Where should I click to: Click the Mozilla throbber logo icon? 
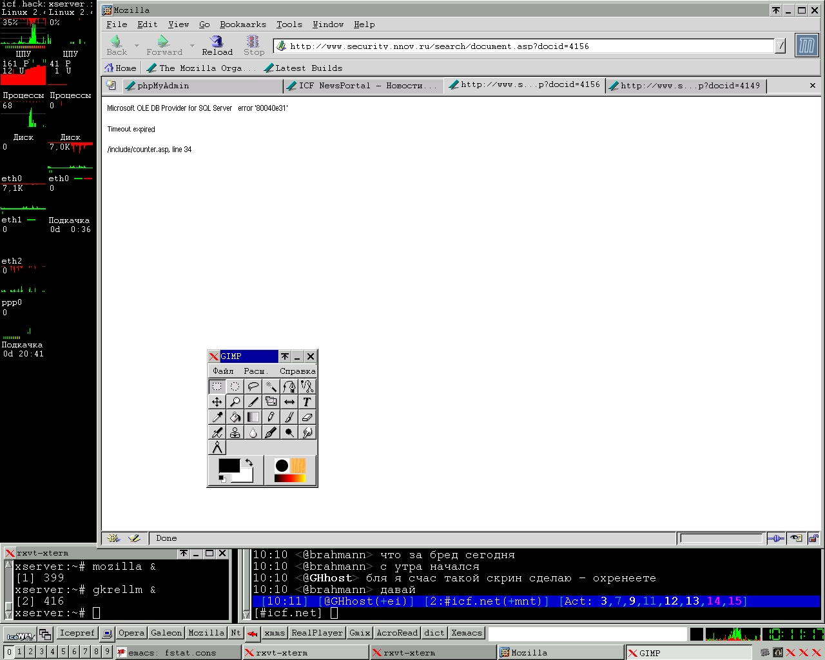[x=806, y=46]
